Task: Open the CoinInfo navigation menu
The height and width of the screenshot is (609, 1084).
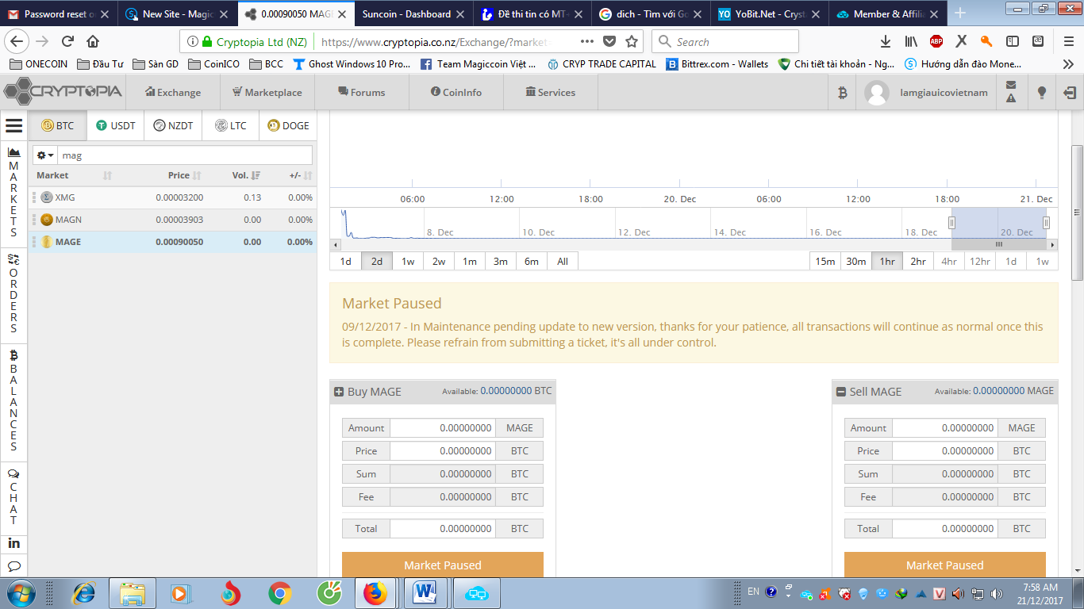Action: (456, 93)
